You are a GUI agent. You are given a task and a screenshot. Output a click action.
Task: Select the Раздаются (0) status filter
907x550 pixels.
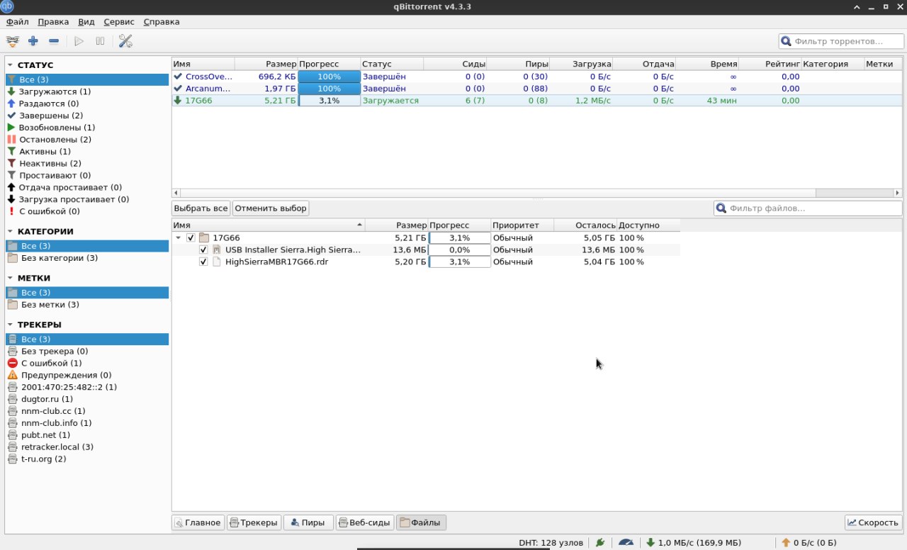pyautogui.click(x=87, y=103)
